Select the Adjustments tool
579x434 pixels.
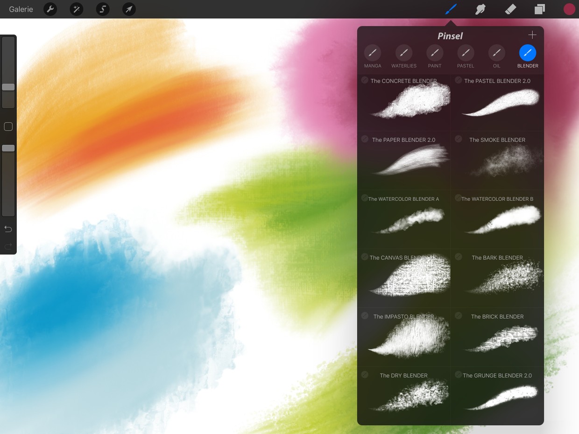tap(76, 9)
